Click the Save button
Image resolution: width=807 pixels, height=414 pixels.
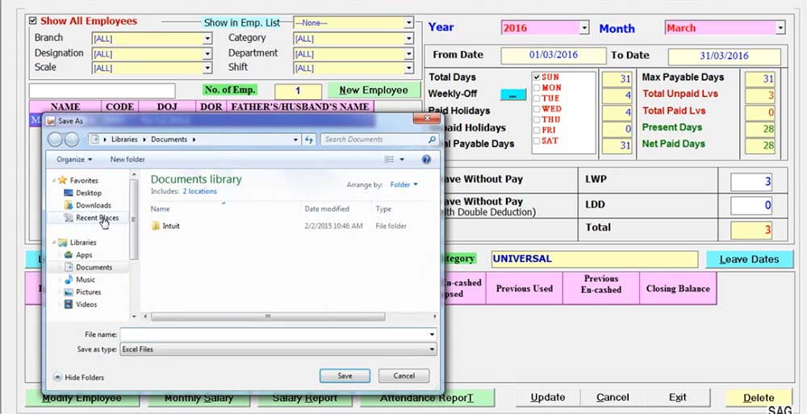[x=345, y=376]
